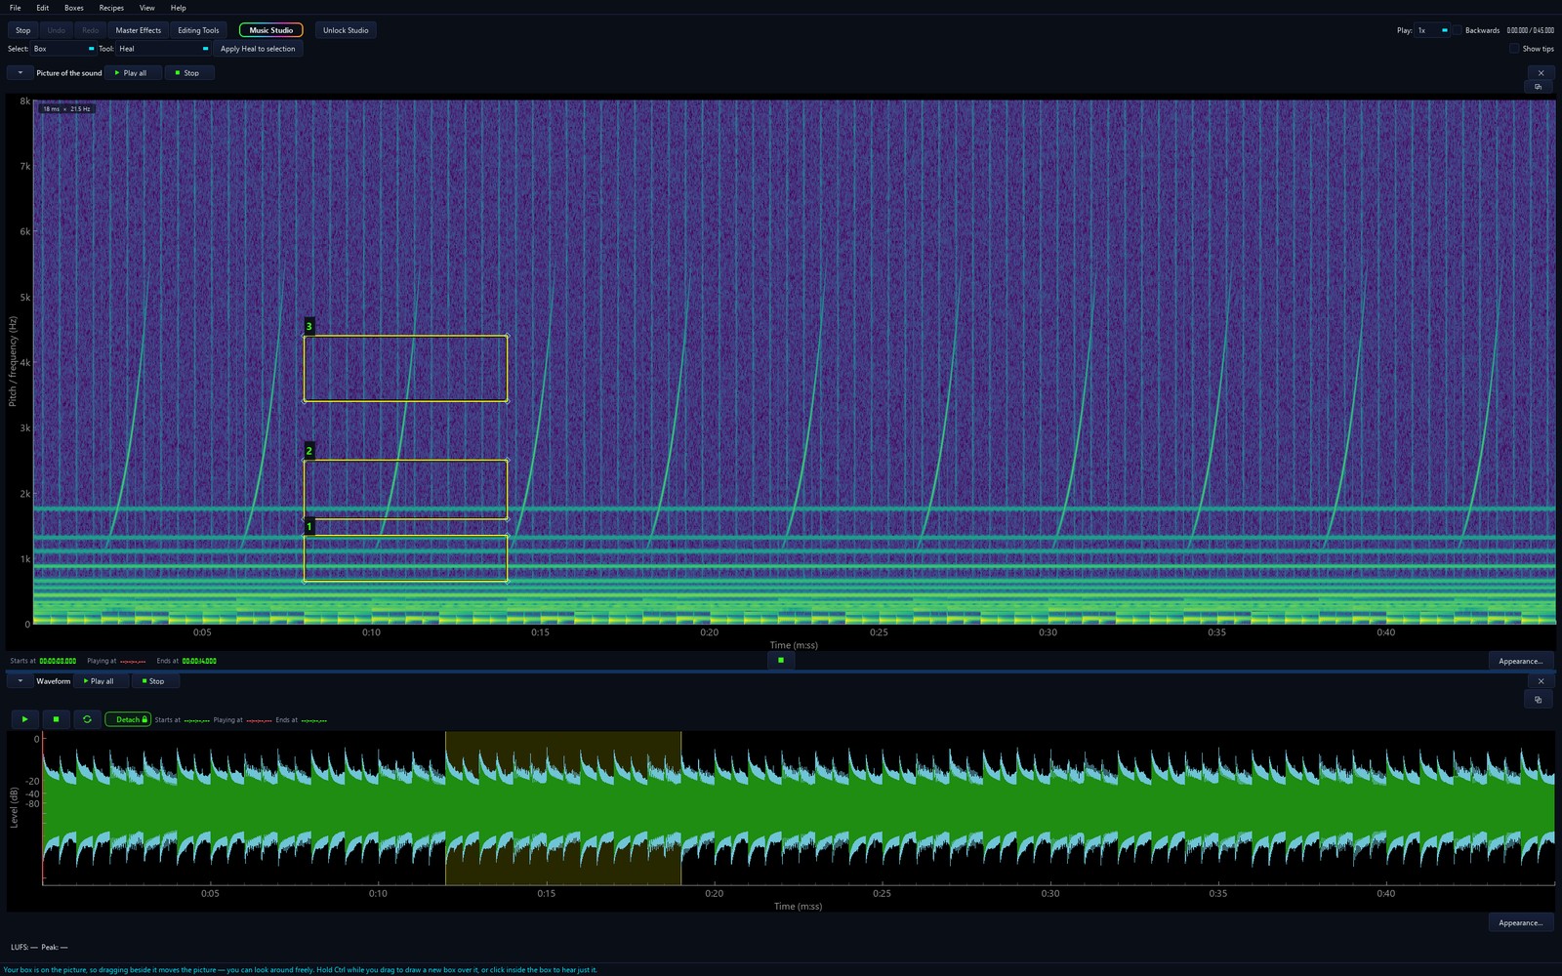The image size is (1562, 976).
Task: Click Play all in the Waveform panel header
Action: [x=100, y=681]
